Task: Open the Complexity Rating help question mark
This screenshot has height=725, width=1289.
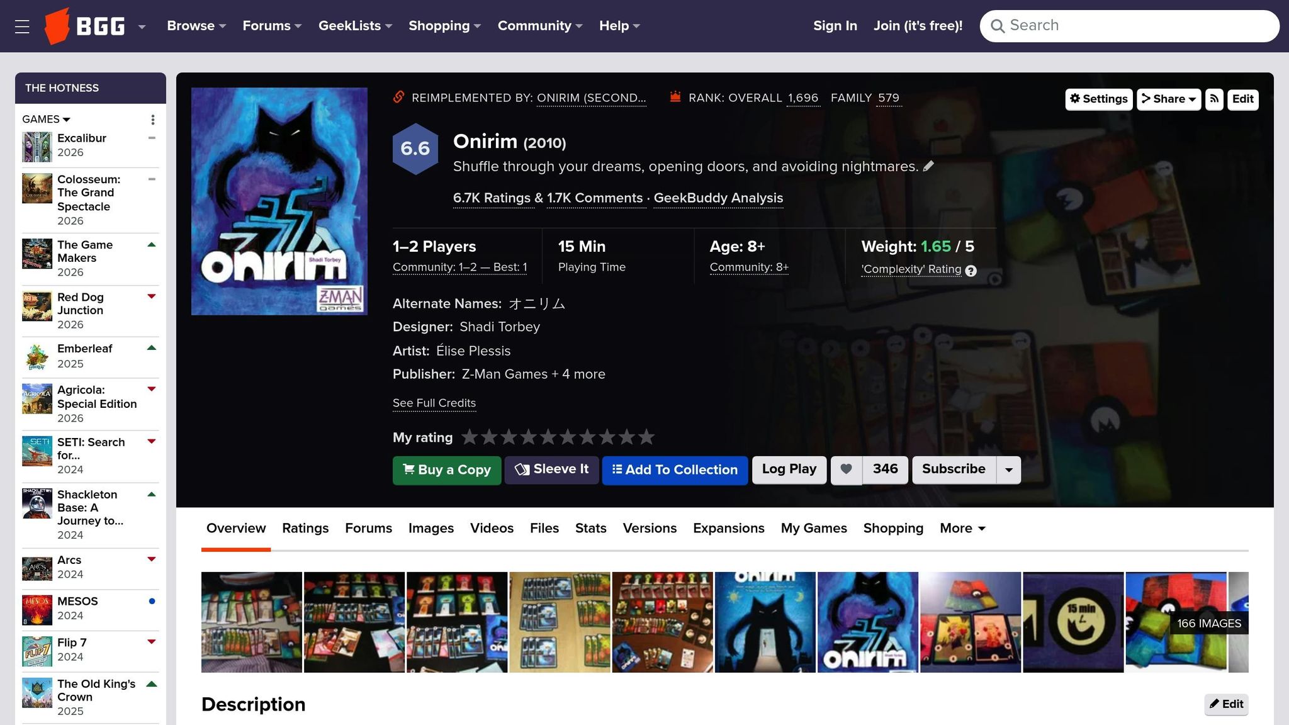Action: click(x=971, y=271)
